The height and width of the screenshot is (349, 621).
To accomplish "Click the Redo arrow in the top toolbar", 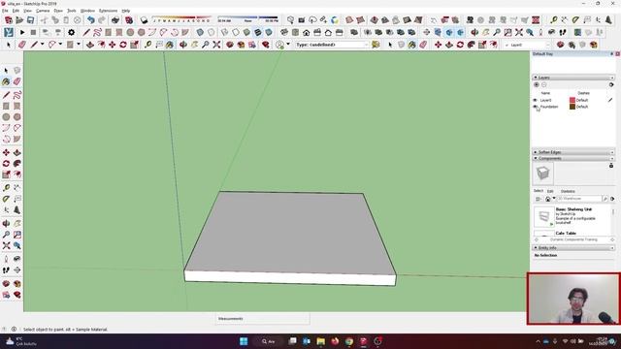I will [102, 19].
